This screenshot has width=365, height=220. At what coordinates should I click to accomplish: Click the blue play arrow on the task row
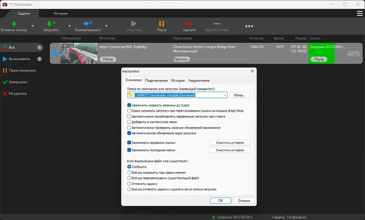tap(55, 53)
